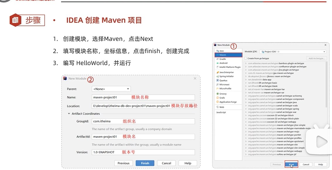Image resolution: width=332 pixels, height=170 pixels.
Task: Select the maven-archetype-sar entry
Action: click(x=266, y=93)
